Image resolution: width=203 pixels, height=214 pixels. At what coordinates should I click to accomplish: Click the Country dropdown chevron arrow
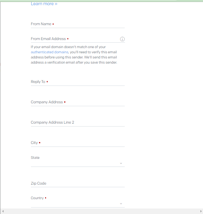tap(121, 204)
